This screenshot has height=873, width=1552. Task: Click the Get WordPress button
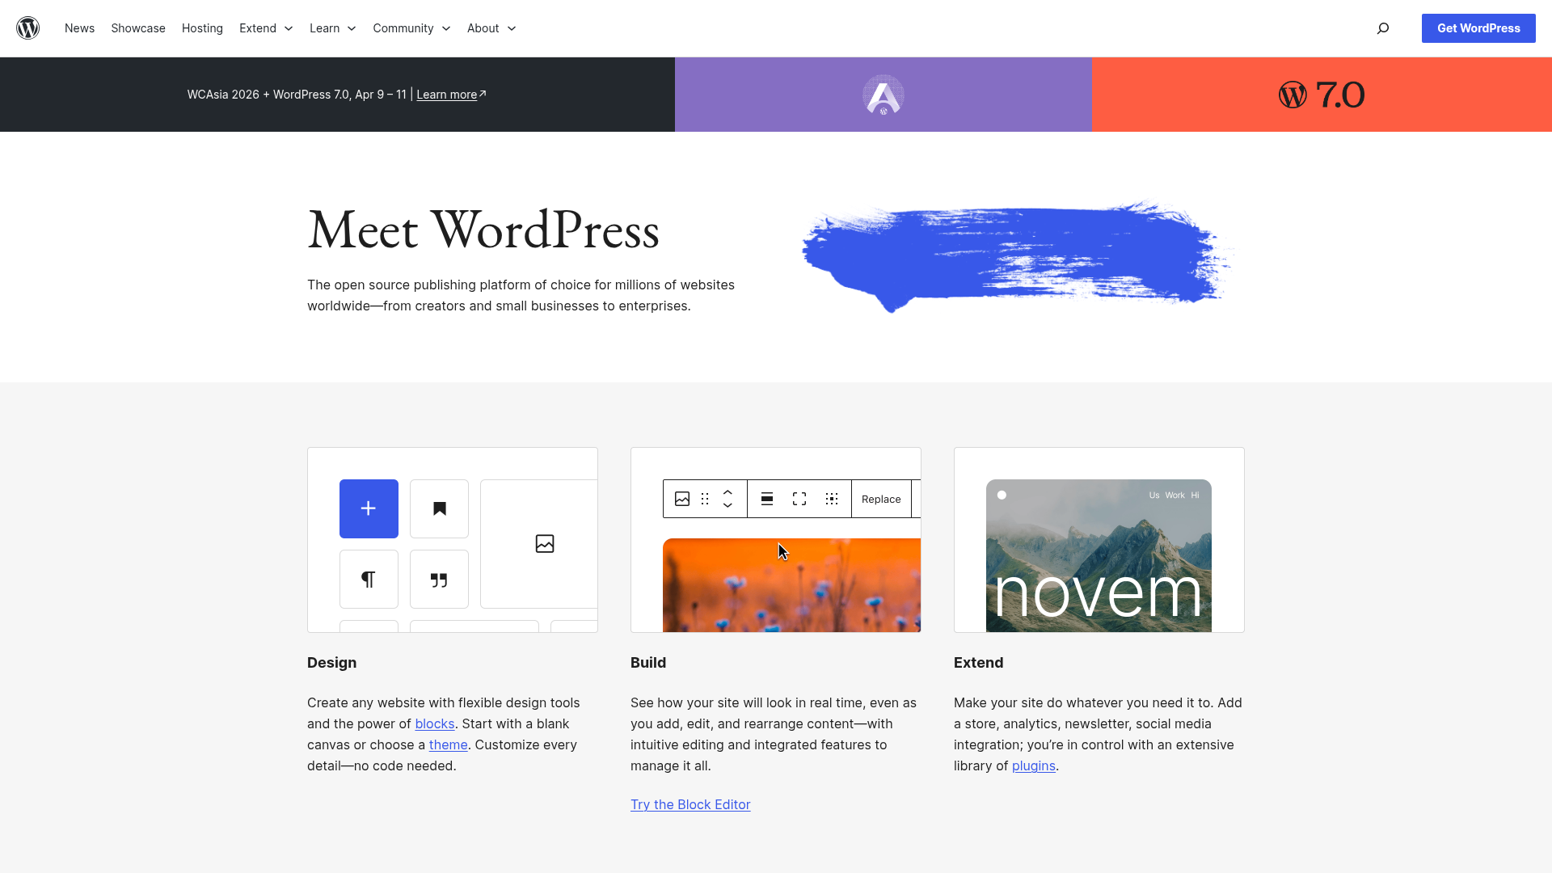1478,28
